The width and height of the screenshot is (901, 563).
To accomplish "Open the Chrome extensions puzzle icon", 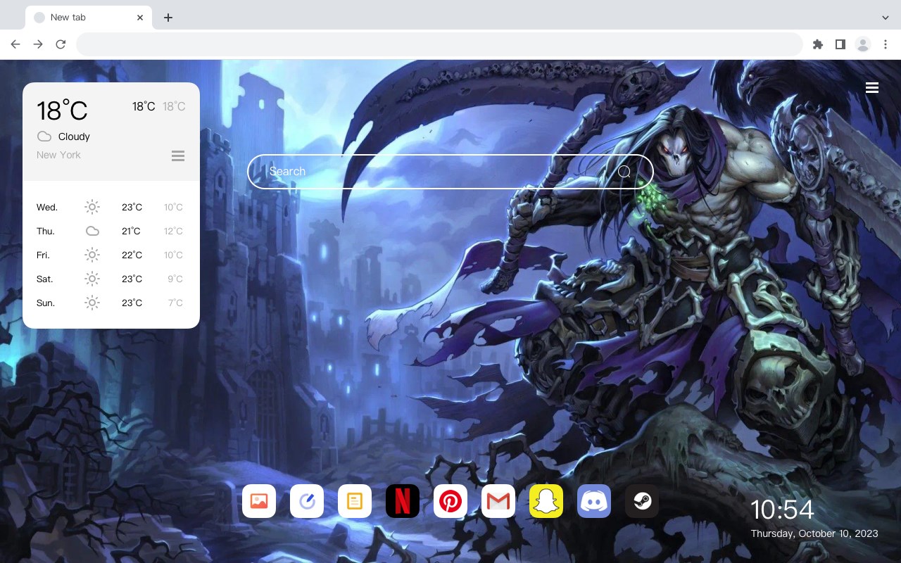I will 817,44.
